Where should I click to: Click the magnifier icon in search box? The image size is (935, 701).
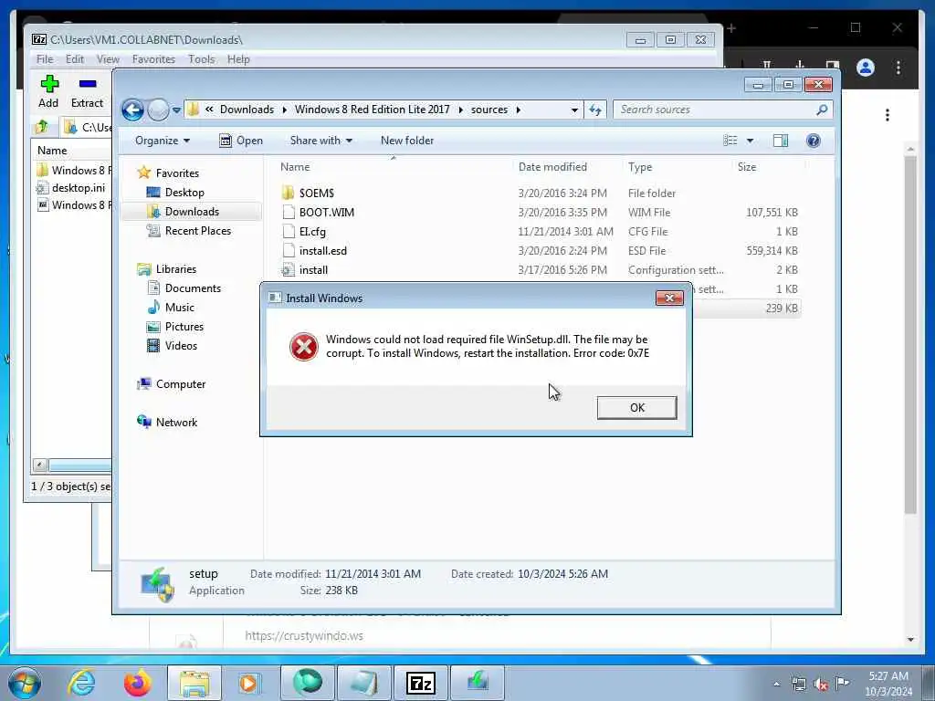point(822,110)
